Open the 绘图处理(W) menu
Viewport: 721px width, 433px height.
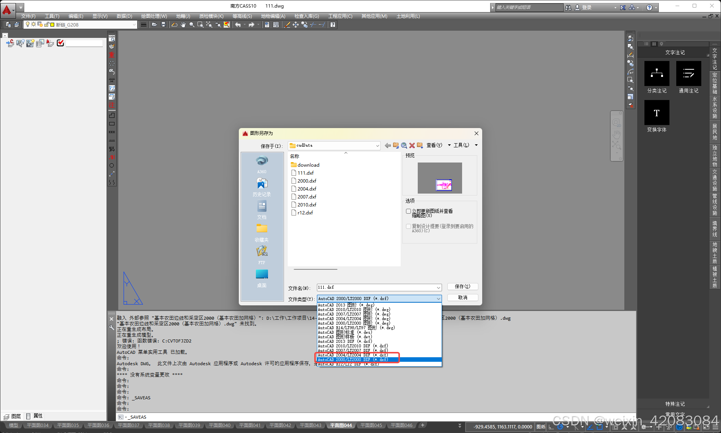coord(154,16)
